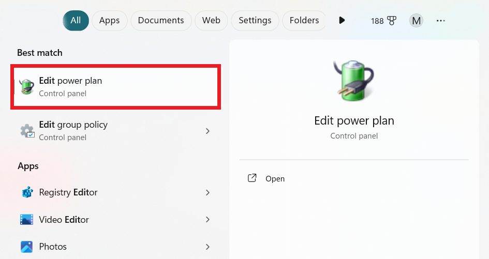
Task: Switch to the Documents filter tab
Action: pos(161,21)
